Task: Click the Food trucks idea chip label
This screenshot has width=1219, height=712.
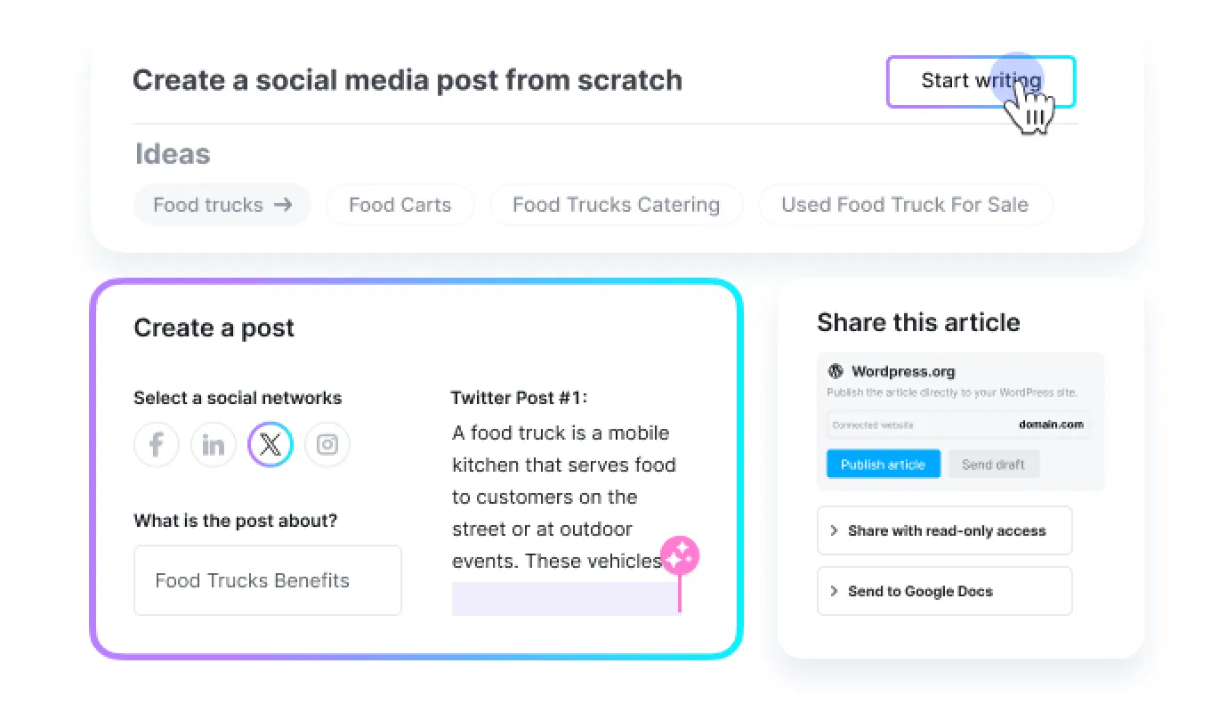Action: pos(208,205)
